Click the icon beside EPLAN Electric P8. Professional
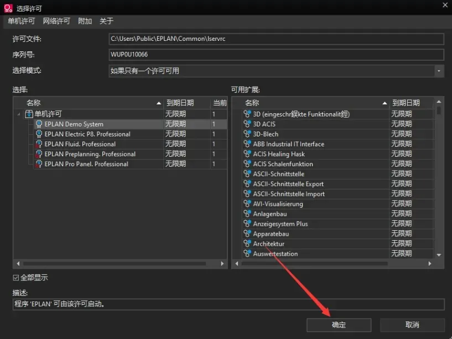The height and width of the screenshot is (339, 452). 39,134
